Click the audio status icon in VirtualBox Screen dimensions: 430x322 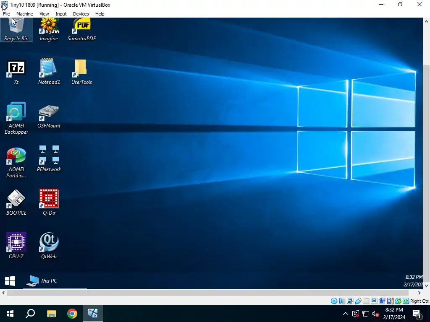point(342,301)
